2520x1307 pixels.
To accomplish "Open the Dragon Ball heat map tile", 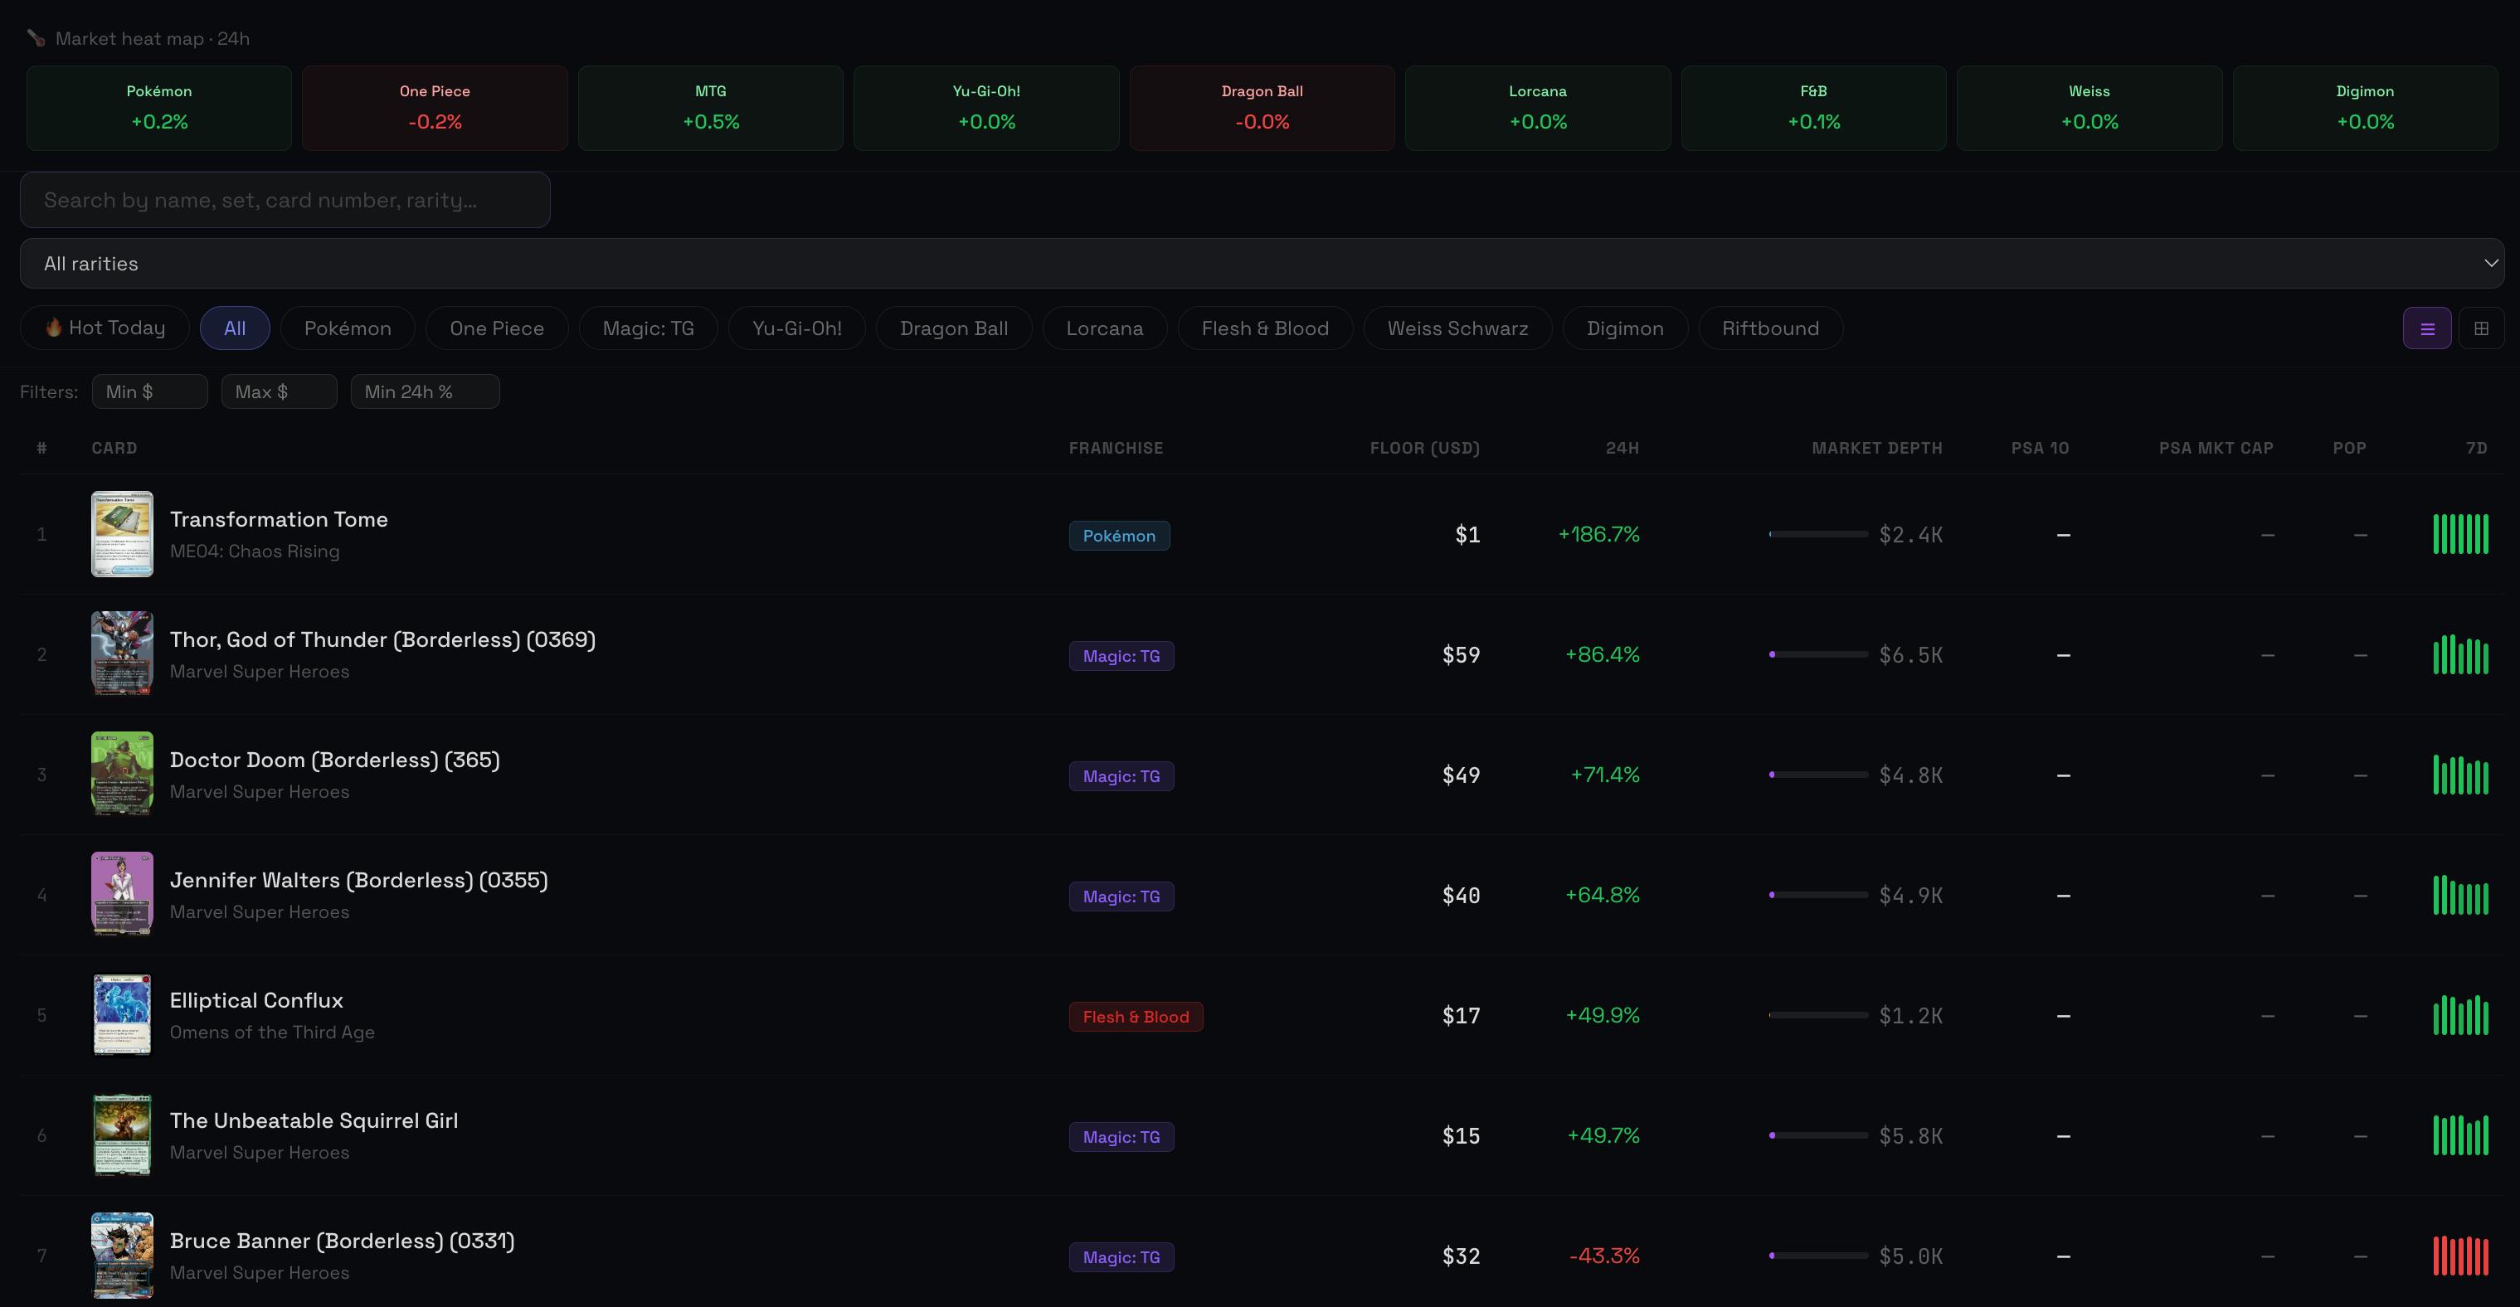I will 1262,108.
